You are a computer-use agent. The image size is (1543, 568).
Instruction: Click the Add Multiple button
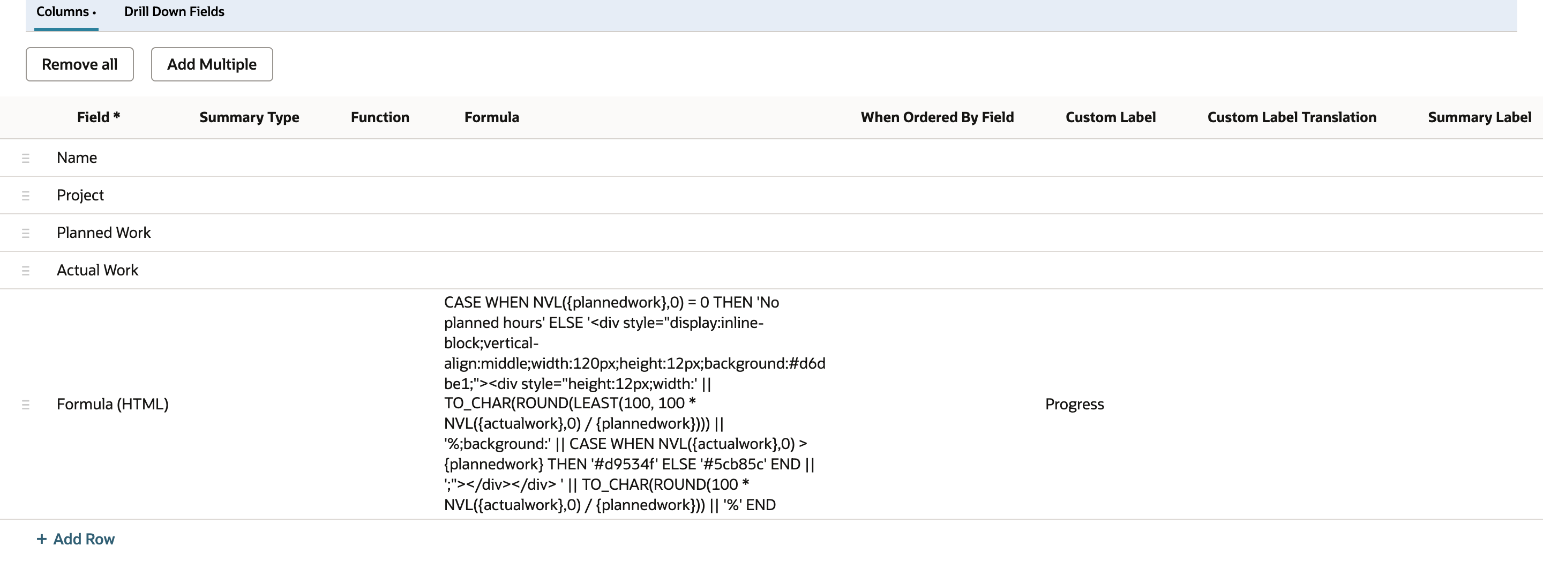tap(212, 64)
